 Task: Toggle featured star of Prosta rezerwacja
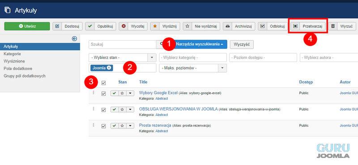coord(122,126)
